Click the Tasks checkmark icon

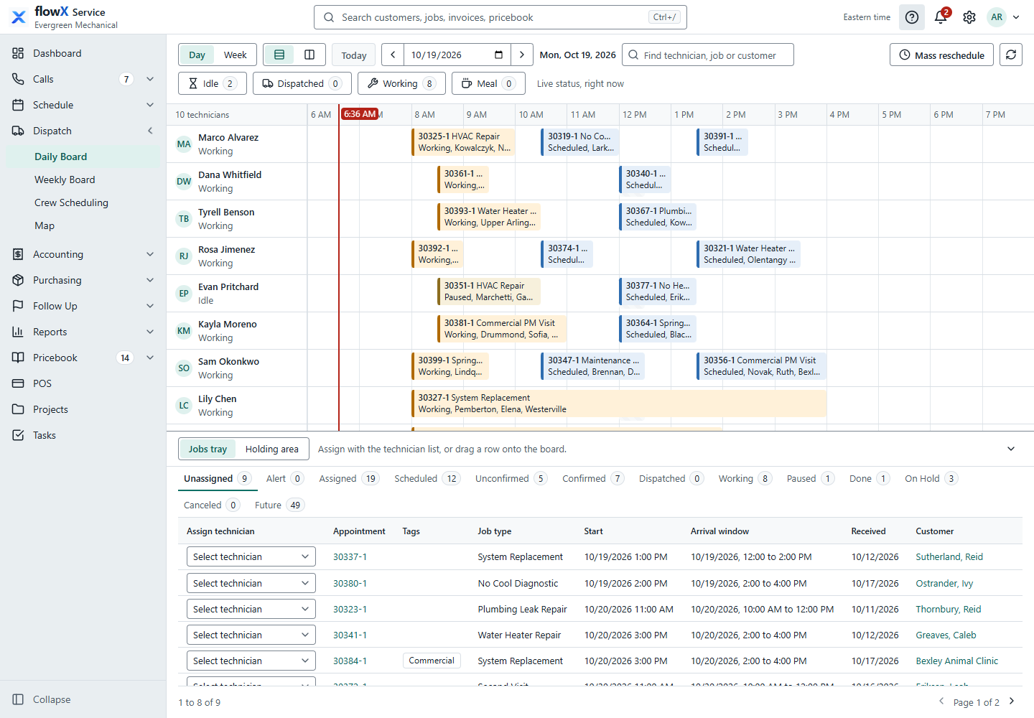point(18,435)
